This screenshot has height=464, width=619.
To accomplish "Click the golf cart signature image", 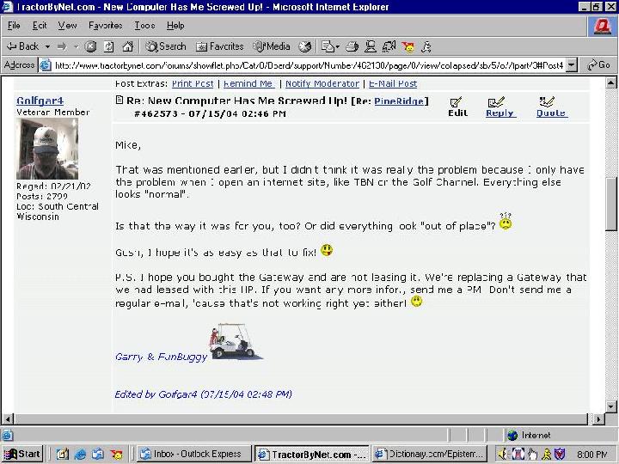I will click(x=236, y=341).
